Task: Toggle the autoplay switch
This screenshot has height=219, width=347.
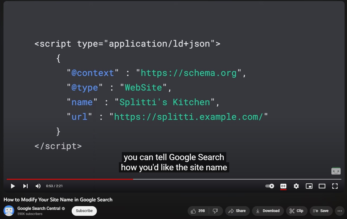Action: (x=270, y=186)
